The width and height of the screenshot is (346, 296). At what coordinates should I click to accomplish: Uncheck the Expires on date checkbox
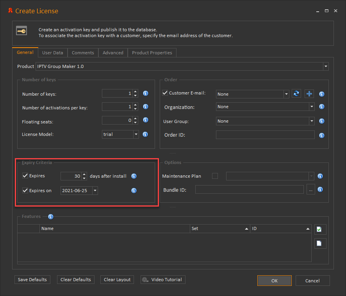pos(25,190)
